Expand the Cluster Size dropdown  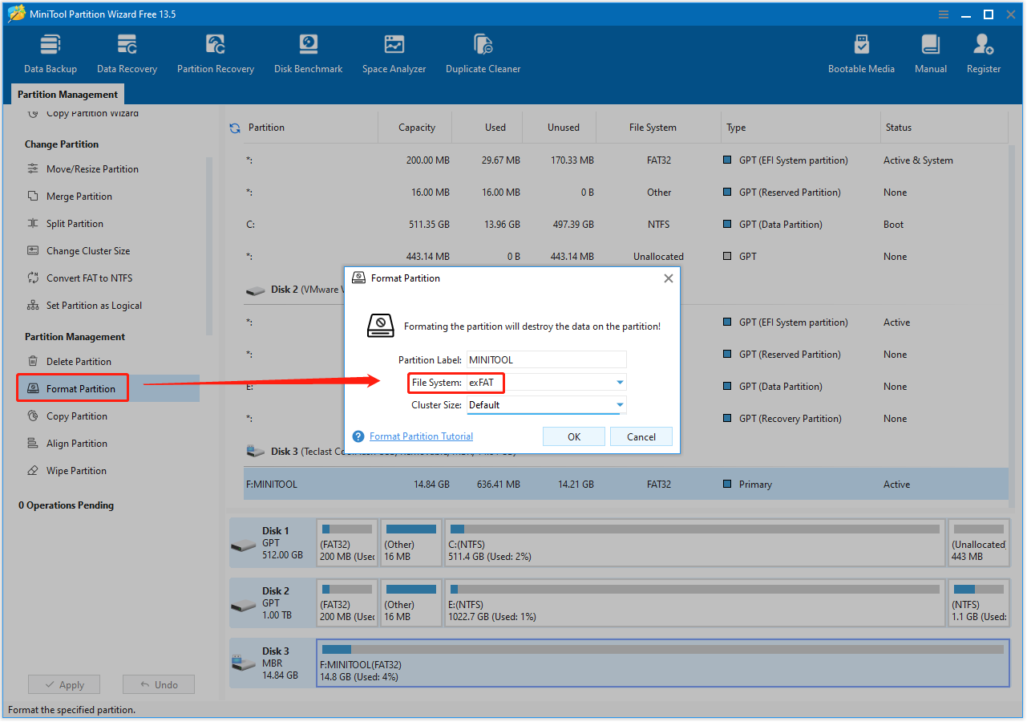coord(619,405)
